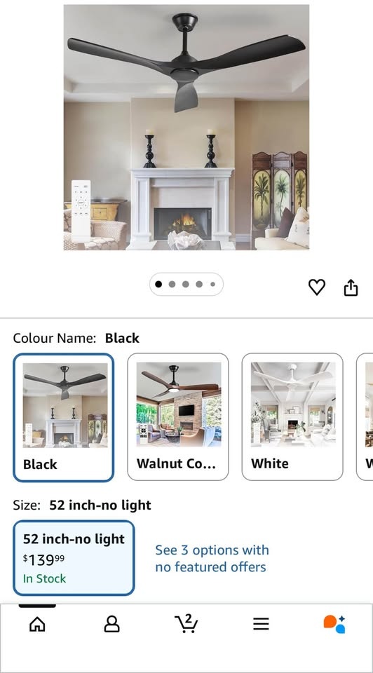Jump to the third image dot
The width and height of the screenshot is (373, 673).
click(185, 284)
